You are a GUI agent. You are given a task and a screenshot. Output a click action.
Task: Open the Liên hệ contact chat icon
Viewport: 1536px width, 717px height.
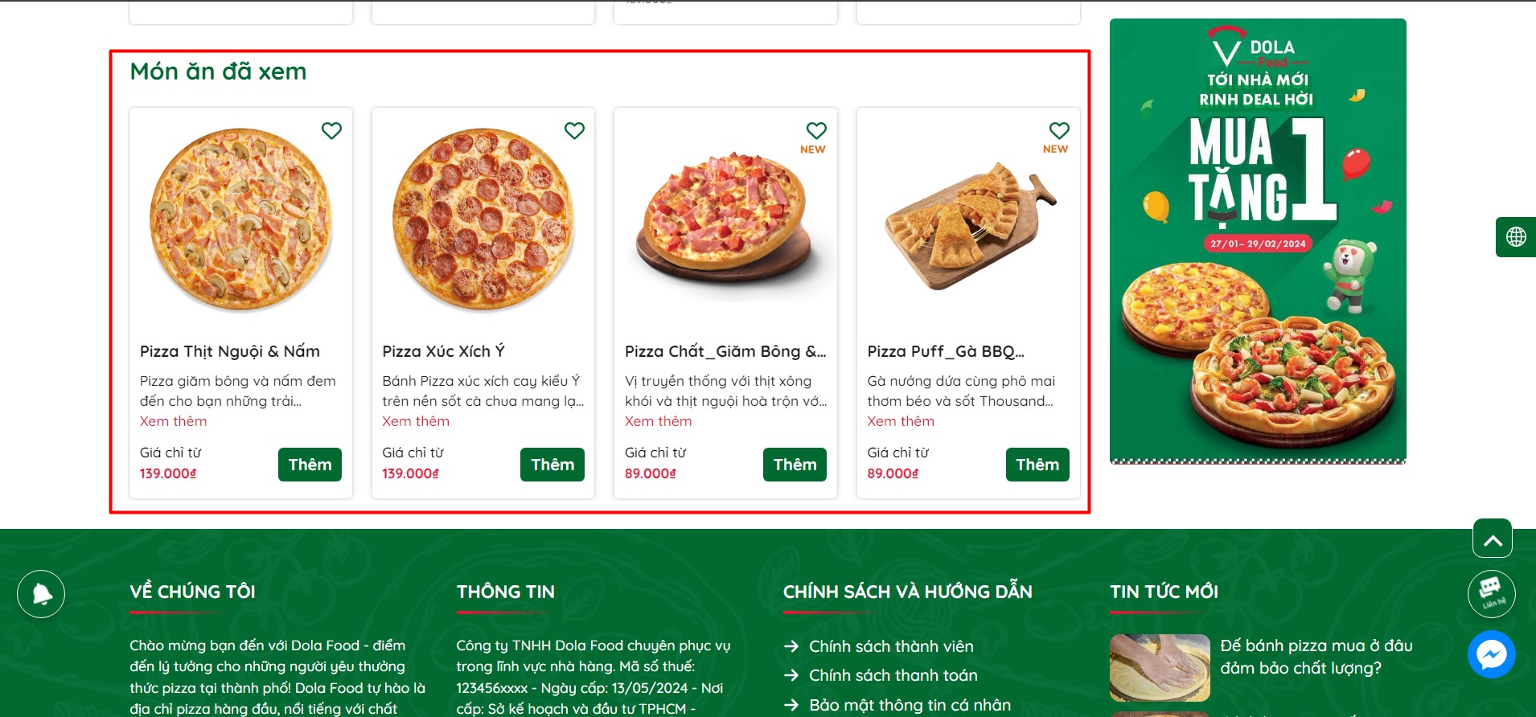coord(1492,594)
